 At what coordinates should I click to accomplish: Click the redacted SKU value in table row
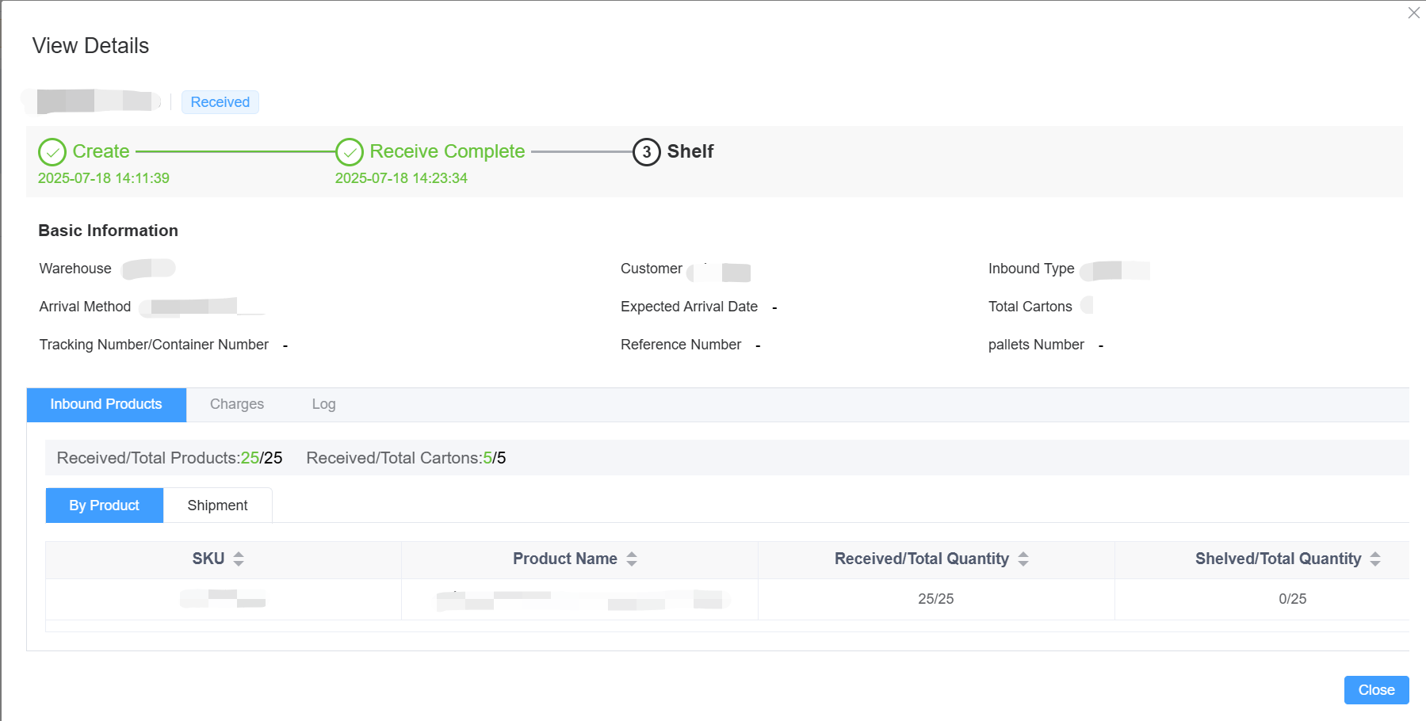(223, 599)
